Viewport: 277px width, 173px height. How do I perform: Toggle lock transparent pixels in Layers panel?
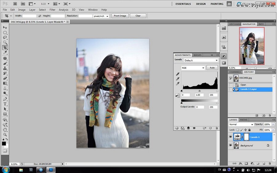(x=237, y=130)
